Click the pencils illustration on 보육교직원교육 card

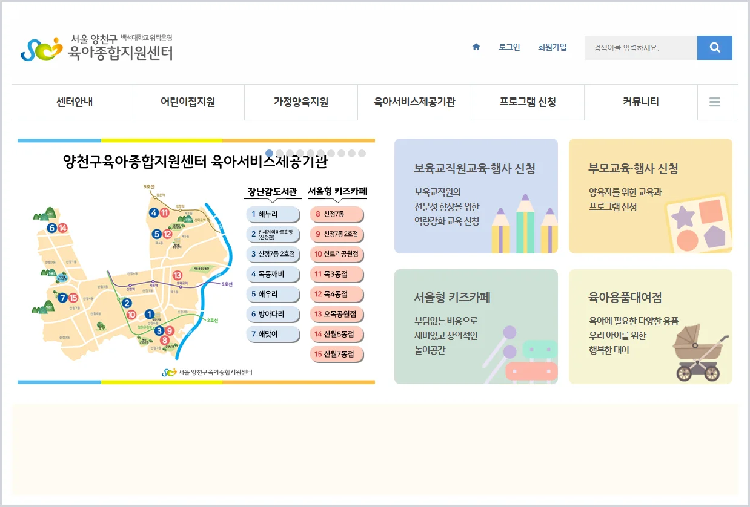click(x=525, y=224)
